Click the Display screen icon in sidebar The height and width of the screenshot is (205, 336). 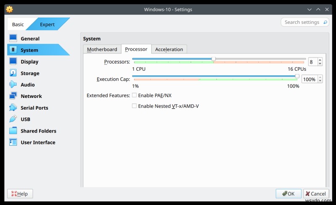13,61
